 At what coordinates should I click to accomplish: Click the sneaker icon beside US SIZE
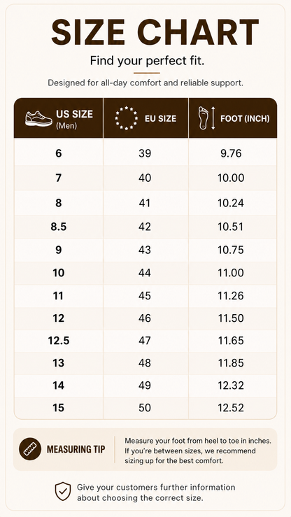(x=39, y=118)
